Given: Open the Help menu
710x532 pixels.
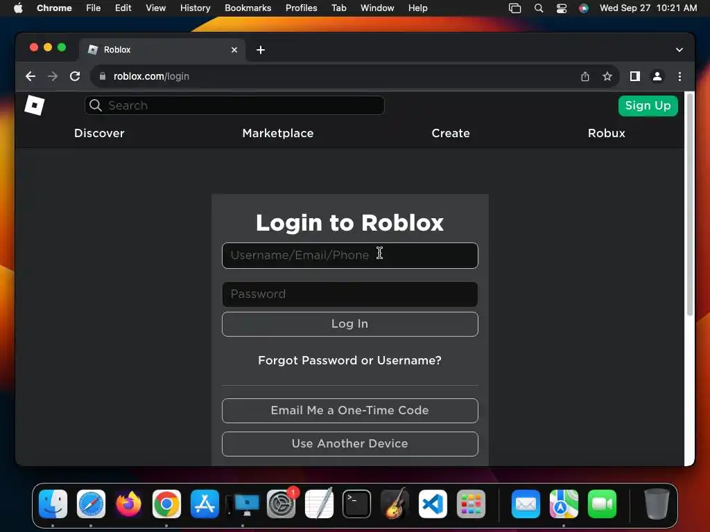Looking at the screenshot, I should point(417,8).
